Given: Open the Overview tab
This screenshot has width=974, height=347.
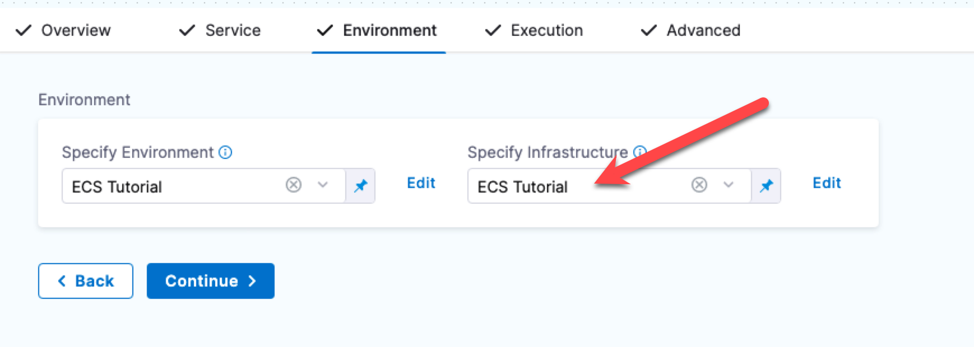Looking at the screenshot, I should click(75, 30).
